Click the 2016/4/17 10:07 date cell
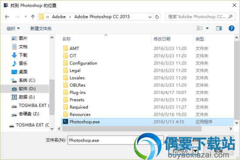Image resolution: width=240 pixels, height=160 pixels. pyautogui.click(x=170, y=92)
